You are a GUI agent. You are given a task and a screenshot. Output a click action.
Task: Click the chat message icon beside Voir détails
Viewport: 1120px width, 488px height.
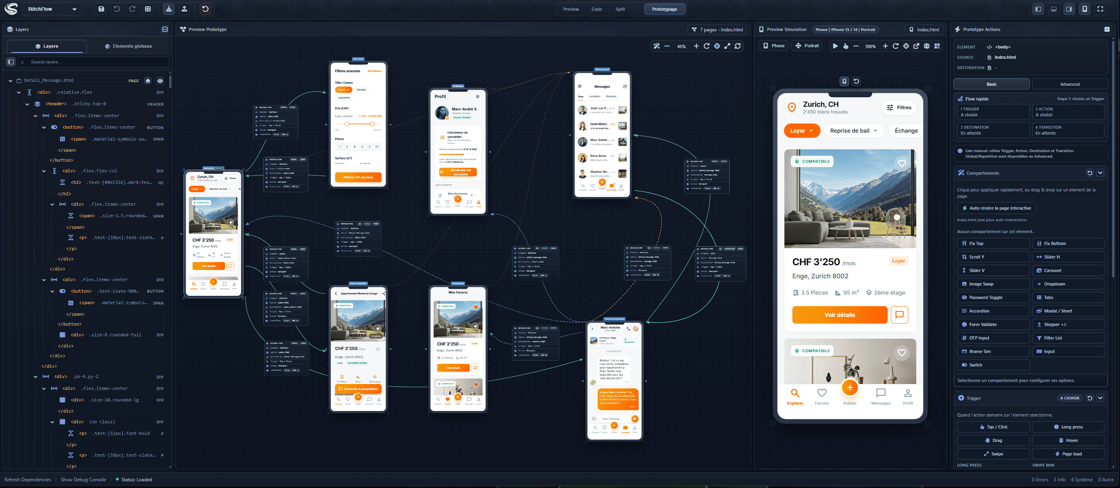[x=899, y=314]
